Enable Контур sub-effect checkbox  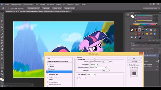click(49, 66)
